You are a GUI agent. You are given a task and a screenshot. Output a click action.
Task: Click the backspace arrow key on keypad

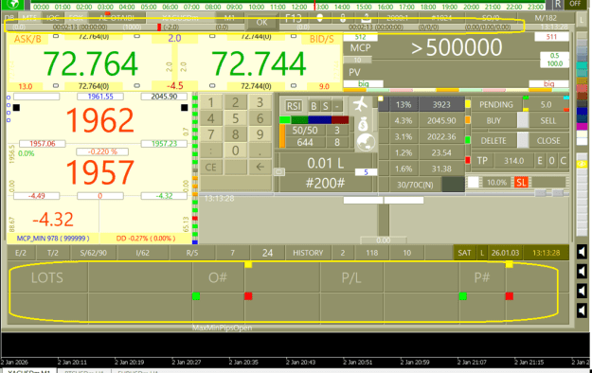pos(260,167)
